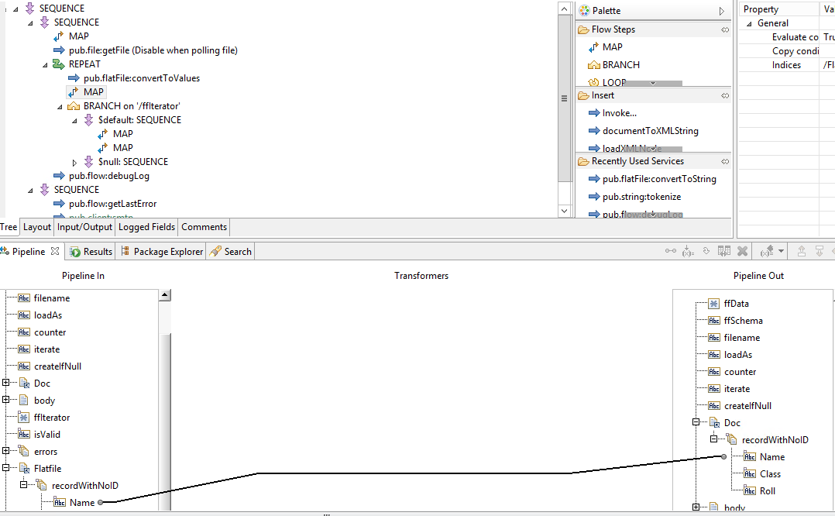
Task: Collapse the REPEAT step in flow tree
Action: (45, 64)
